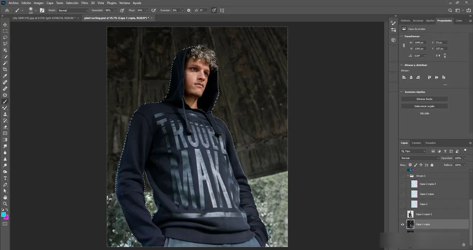Open more align options ellipsis
The width and height of the screenshot is (473, 250).
[445, 84]
